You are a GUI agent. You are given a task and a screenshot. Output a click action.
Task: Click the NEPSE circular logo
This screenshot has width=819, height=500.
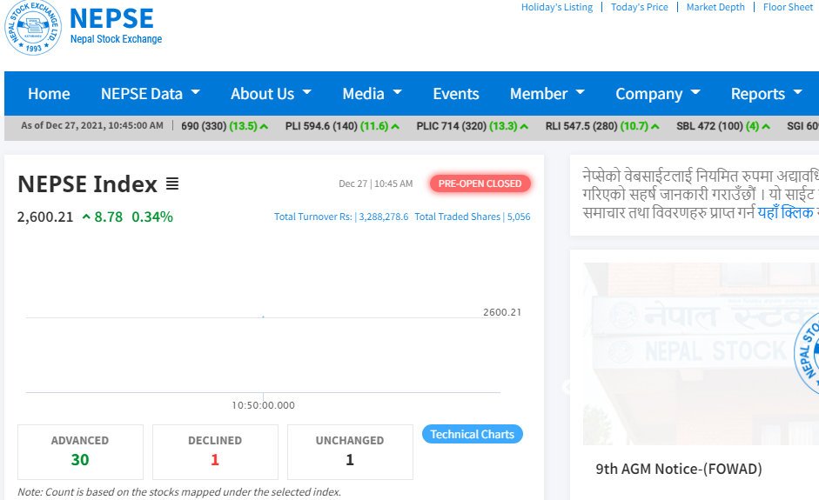tap(33, 28)
